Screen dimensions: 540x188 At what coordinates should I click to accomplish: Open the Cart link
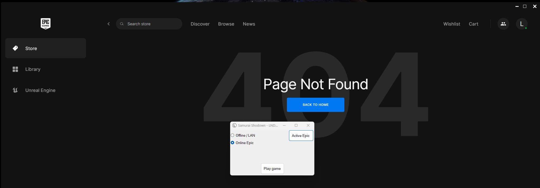tap(473, 24)
